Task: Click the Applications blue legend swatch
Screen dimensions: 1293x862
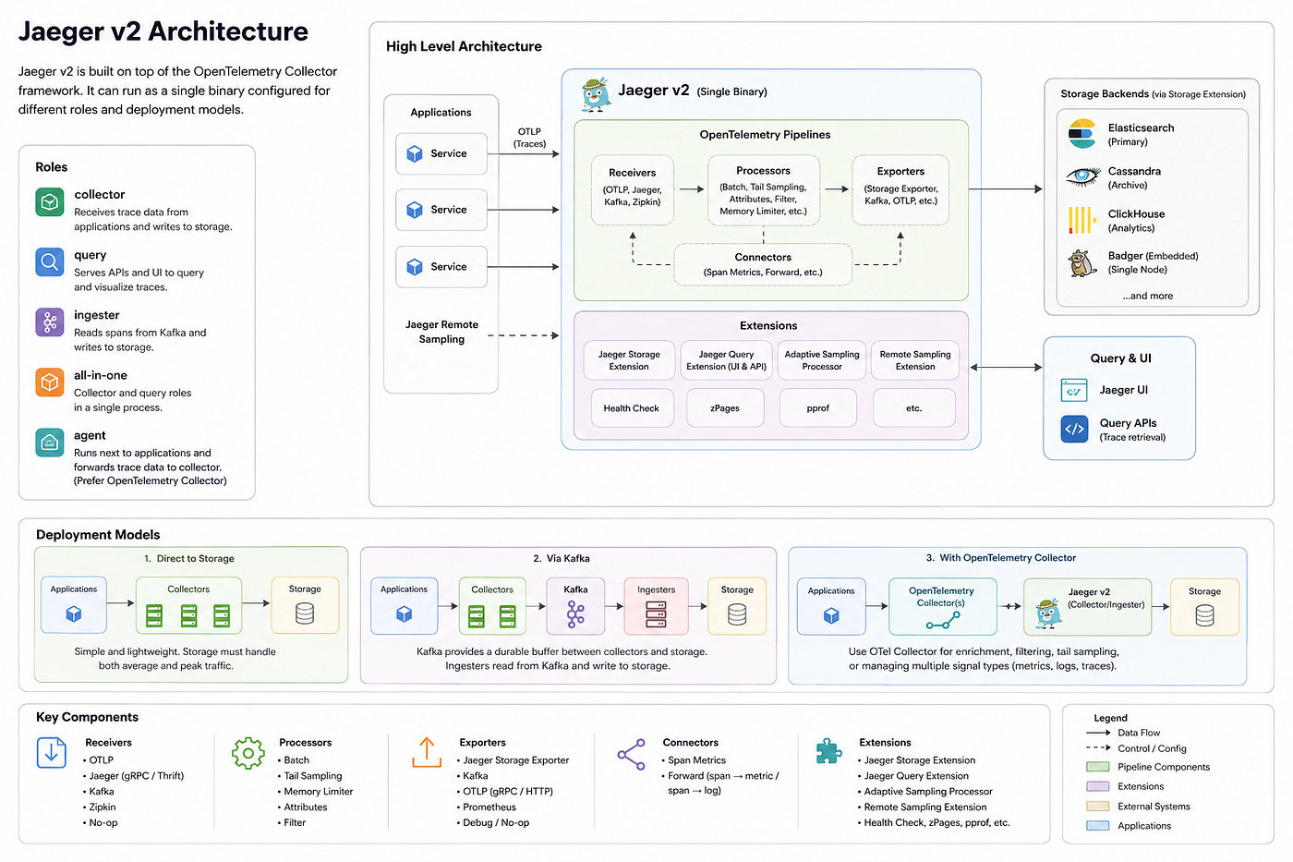Action: (1098, 826)
